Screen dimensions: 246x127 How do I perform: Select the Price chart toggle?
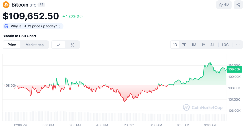tap(12, 45)
